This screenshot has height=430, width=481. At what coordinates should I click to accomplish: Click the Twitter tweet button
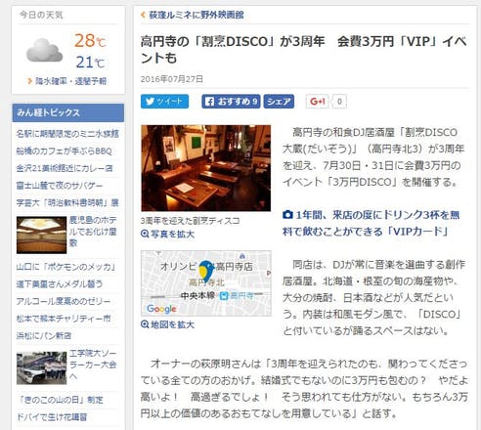[x=164, y=102]
